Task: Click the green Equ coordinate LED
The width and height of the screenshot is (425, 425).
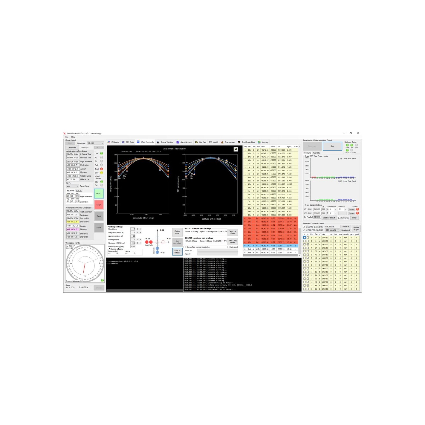Action: pyautogui.click(x=102, y=182)
